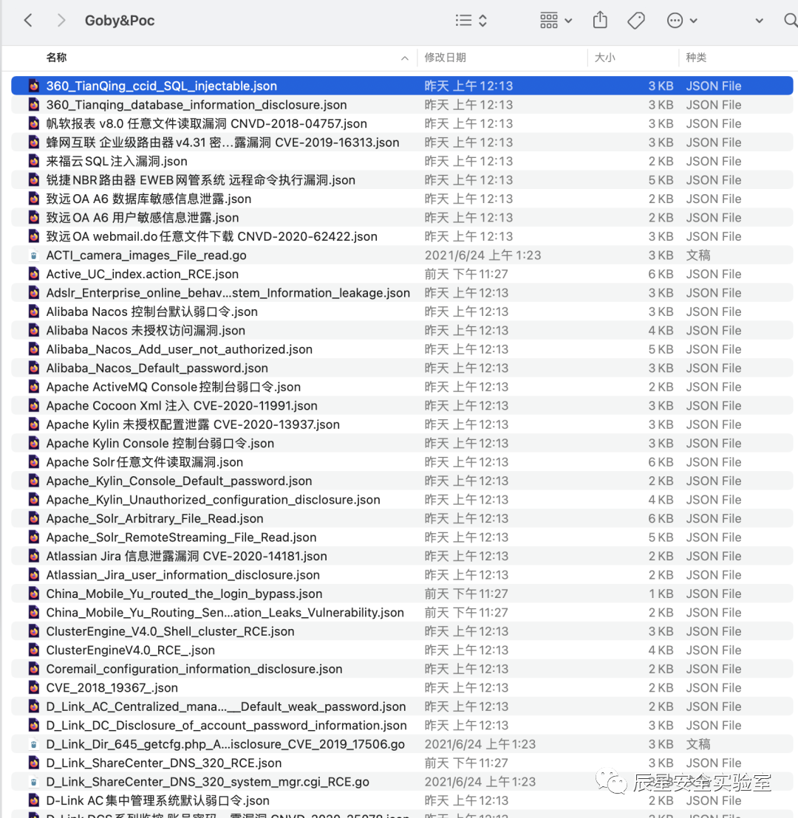Click icon of China_Mobile_Yu_routed_the_login_bypass.json

(x=34, y=593)
